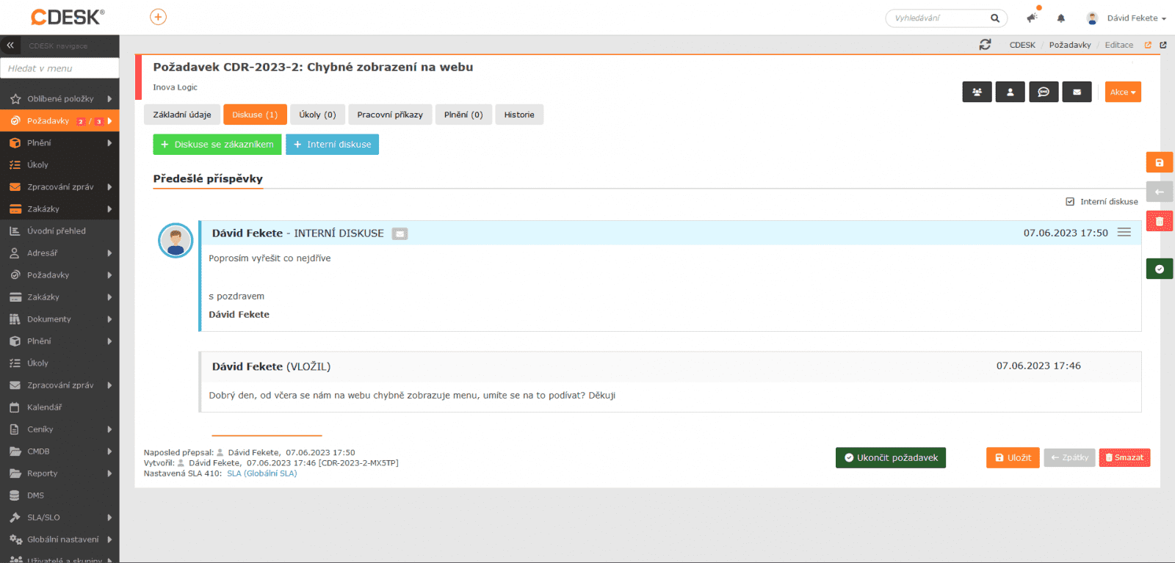
Task: Expand the Globální nastavení submenu arrow
Action: [x=109, y=540]
